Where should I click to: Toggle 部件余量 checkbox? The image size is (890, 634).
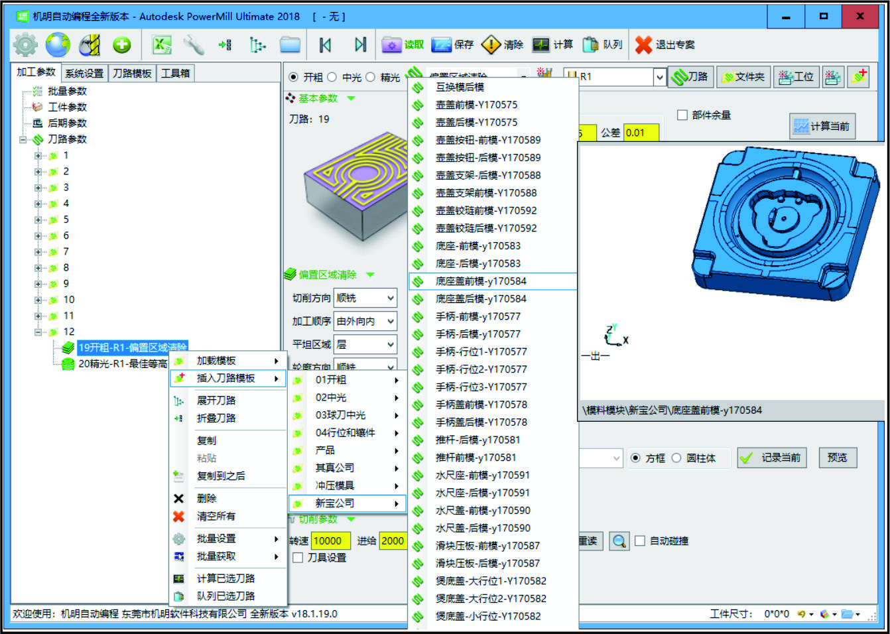(x=682, y=115)
